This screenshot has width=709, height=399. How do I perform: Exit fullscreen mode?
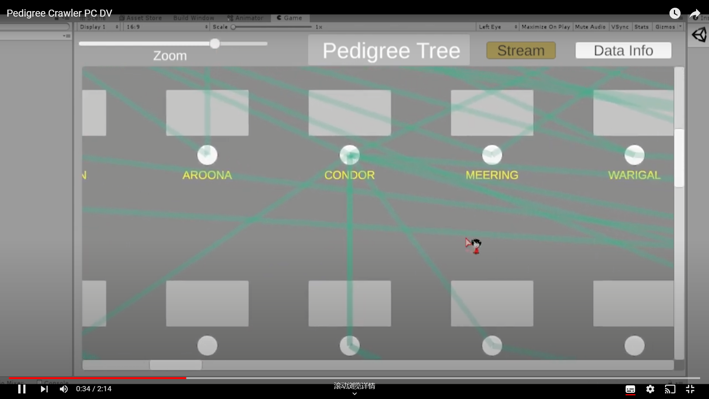690,389
